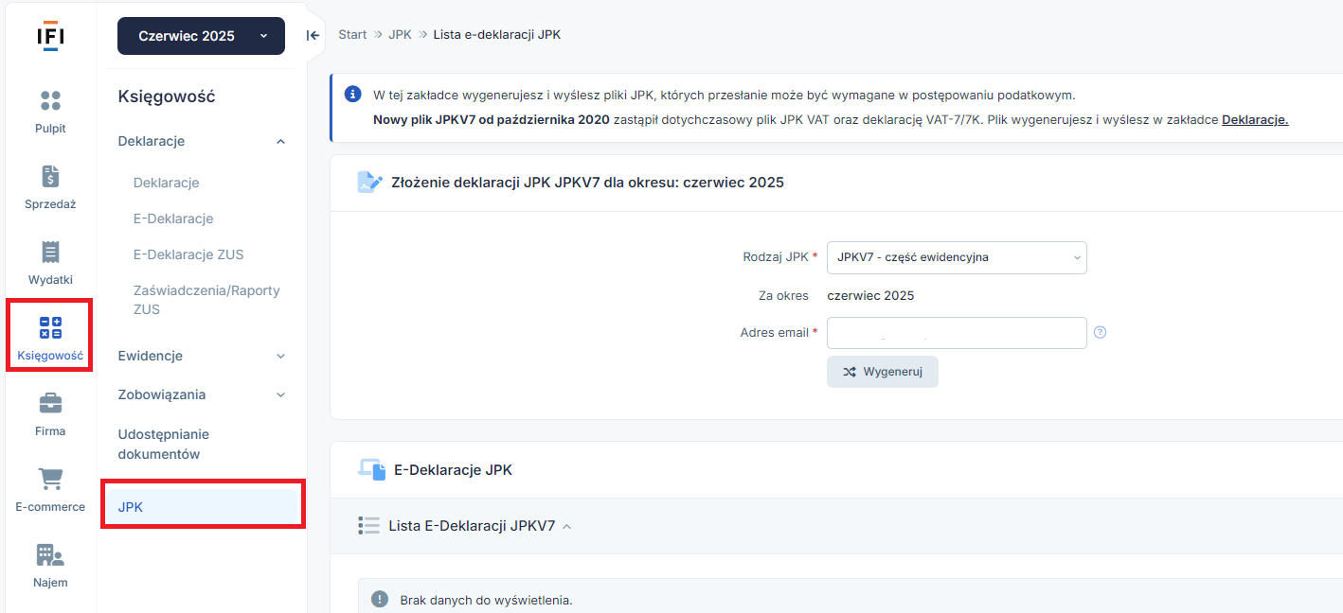1343x613 pixels.
Task: Click the czerwiec 2025 period value
Action: coord(870,295)
